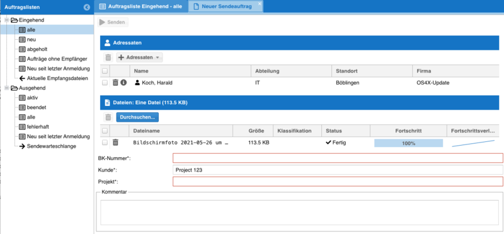The height and width of the screenshot is (234, 504).
Task: Open 'Sendewarteschlange' queue
Action: point(52,146)
